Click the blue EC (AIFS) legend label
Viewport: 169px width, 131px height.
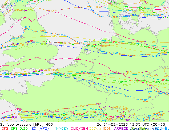coord(40,129)
